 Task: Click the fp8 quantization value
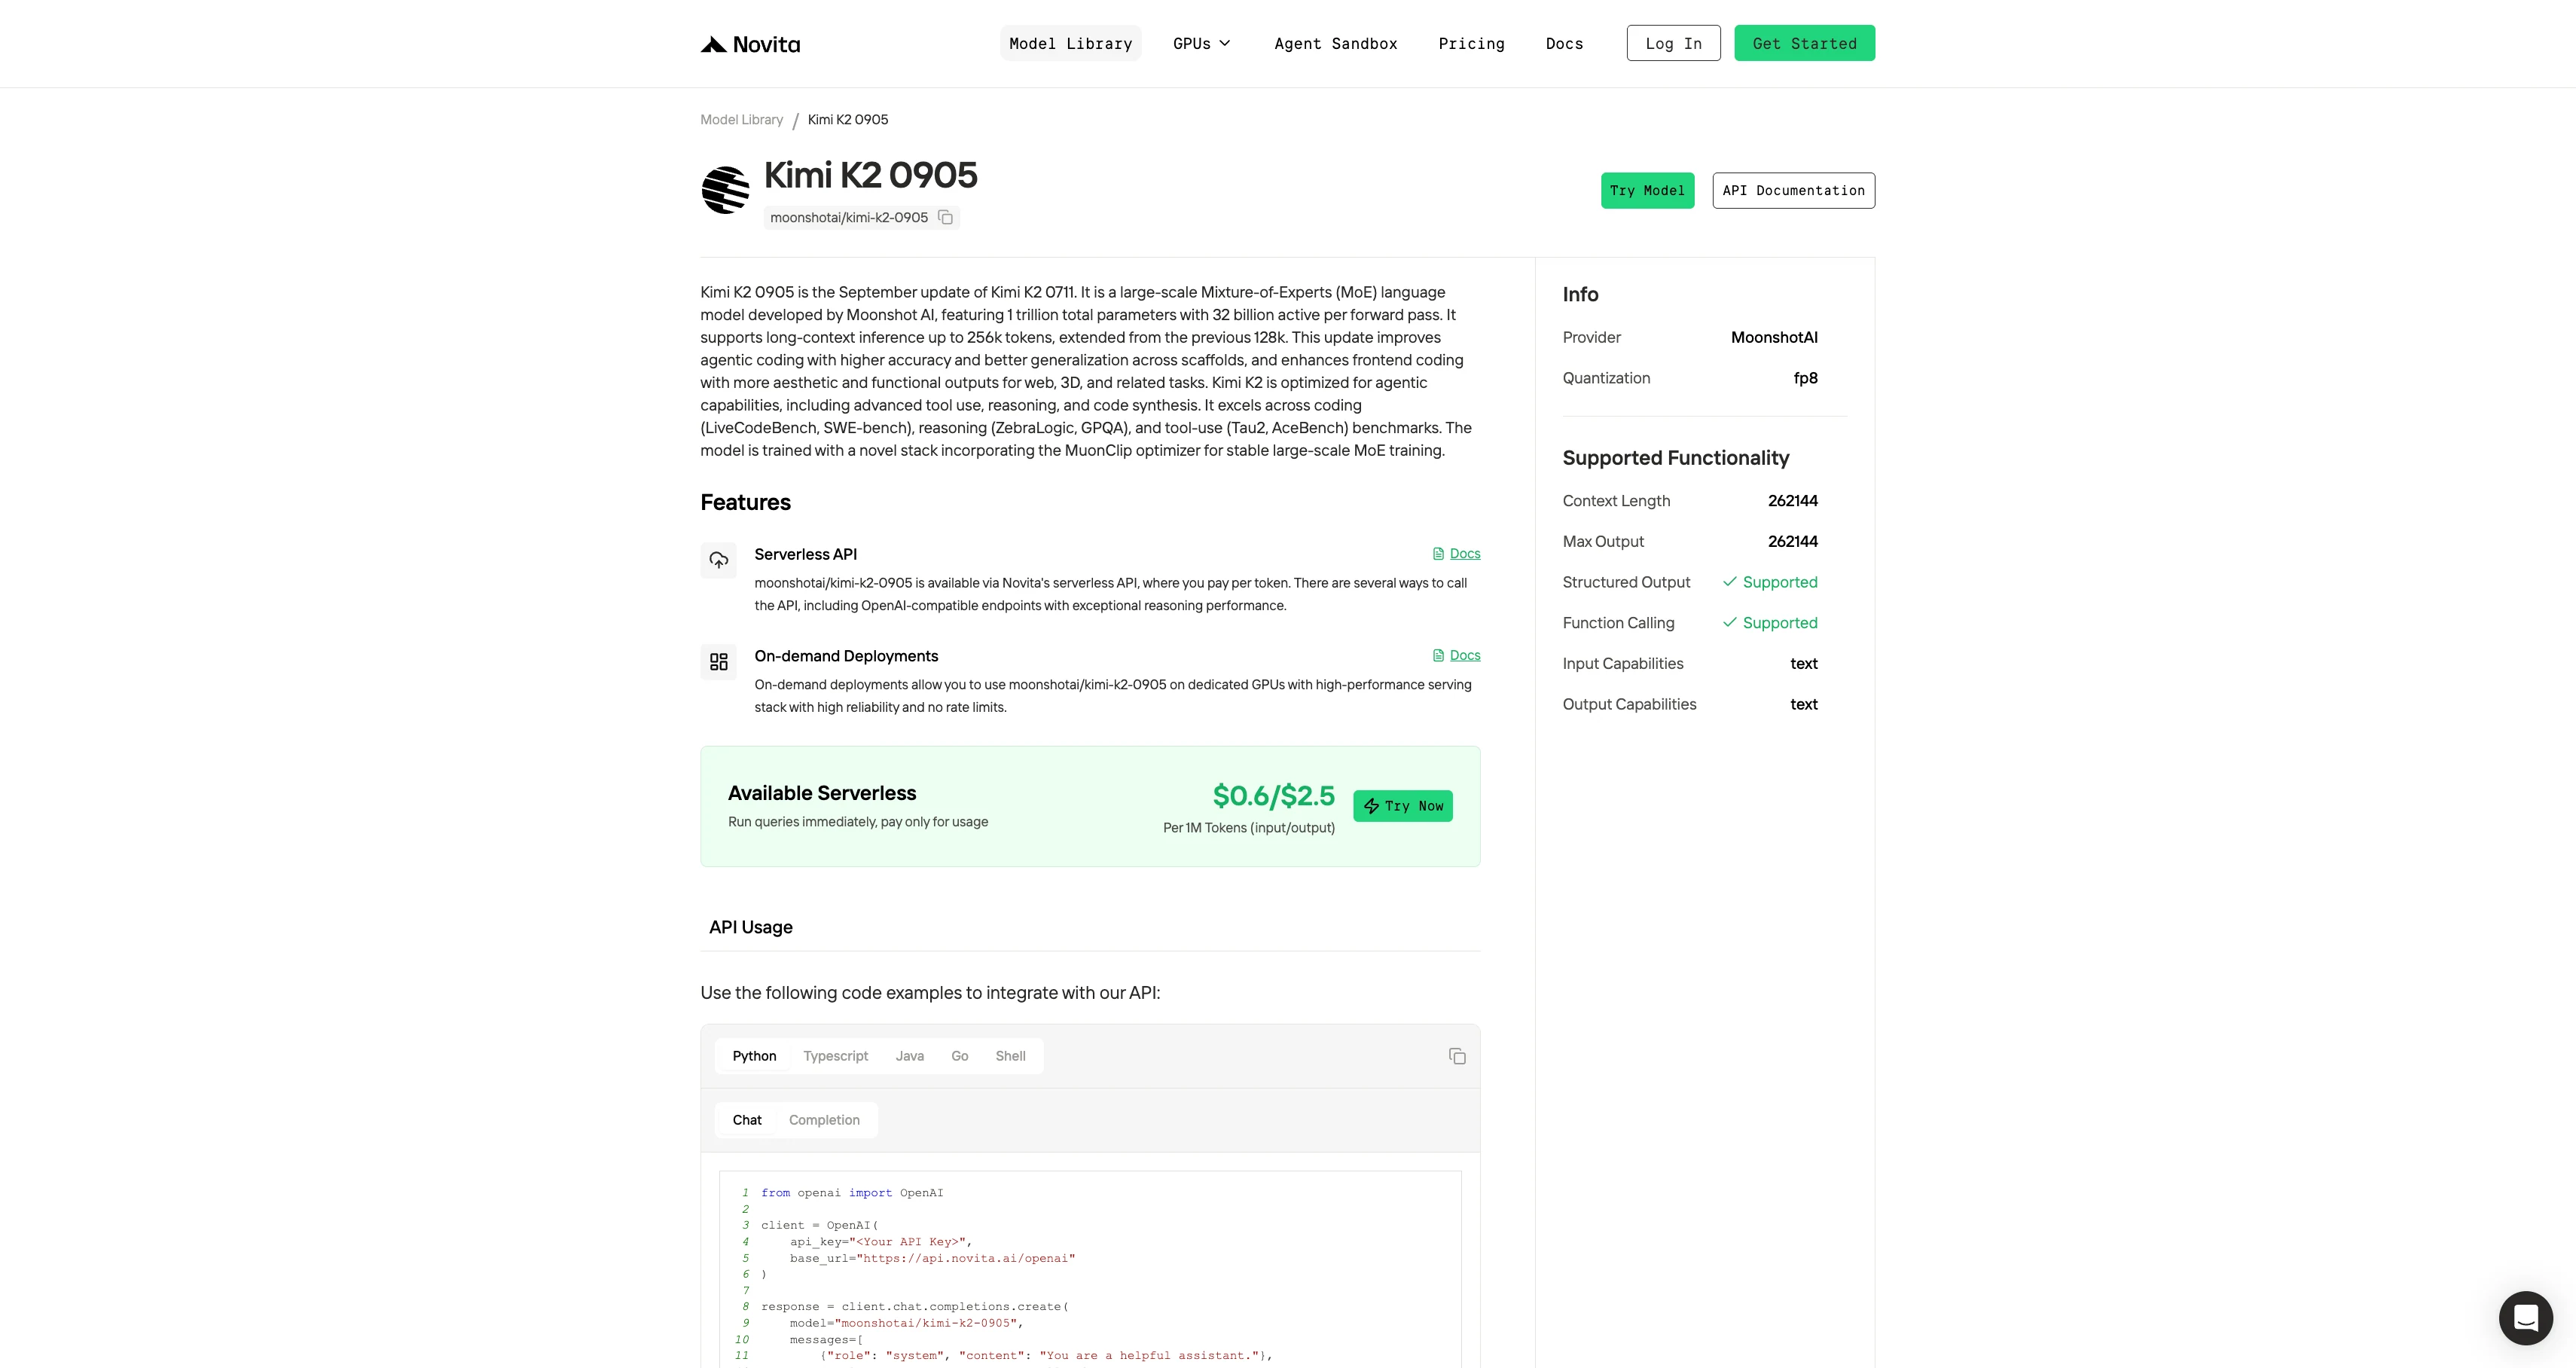[1805, 378]
